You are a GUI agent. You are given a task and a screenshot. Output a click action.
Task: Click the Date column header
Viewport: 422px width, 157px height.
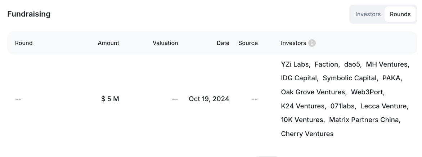click(223, 43)
